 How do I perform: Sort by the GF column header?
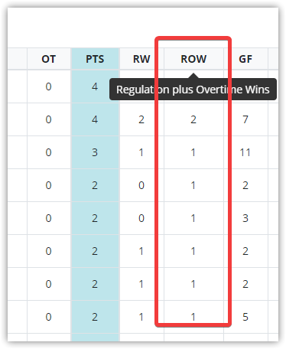245,59
